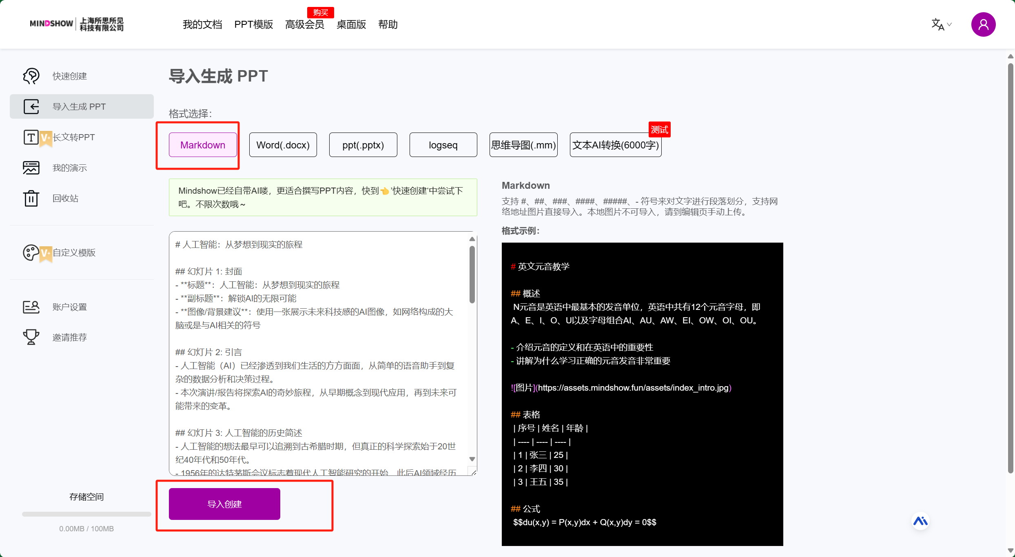The height and width of the screenshot is (557, 1015).
Task: Open your profile avatar menu
Action: (x=984, y=24)
